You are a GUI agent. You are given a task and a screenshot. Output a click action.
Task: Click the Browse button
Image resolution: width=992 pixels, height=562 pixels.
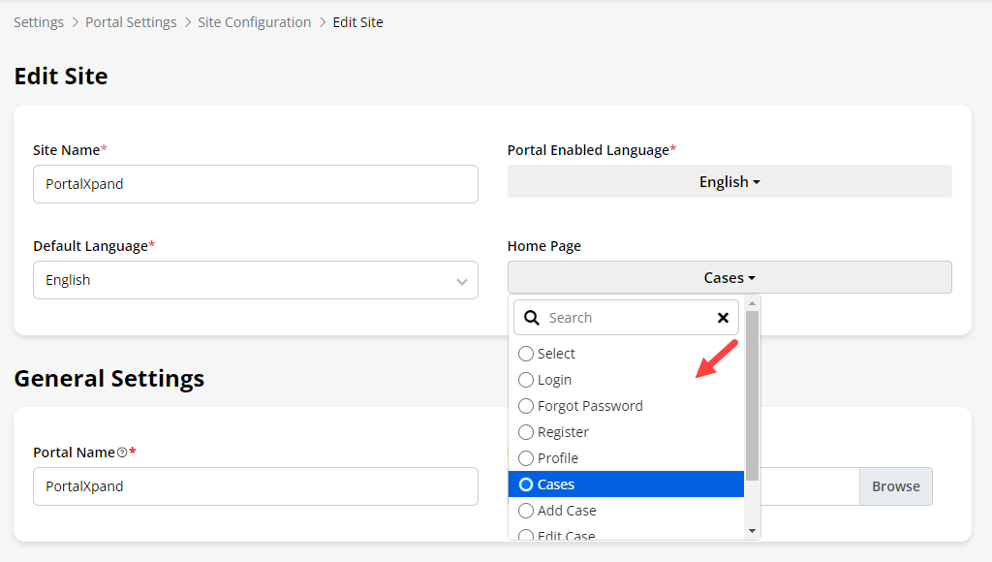tap(895, 486)
